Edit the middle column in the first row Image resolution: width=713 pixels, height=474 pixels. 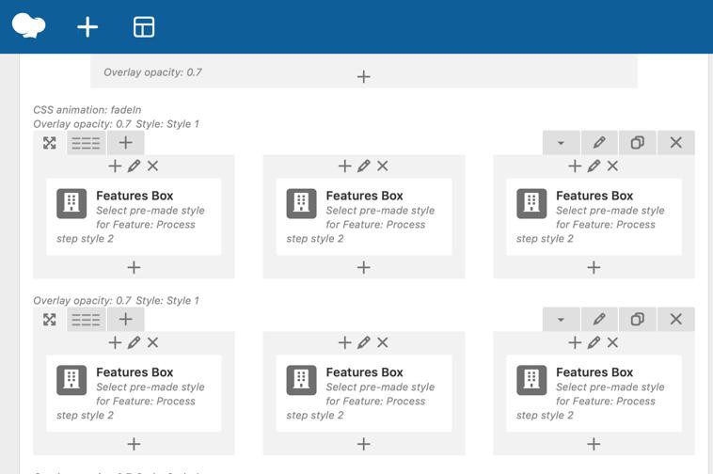point(364,166)
